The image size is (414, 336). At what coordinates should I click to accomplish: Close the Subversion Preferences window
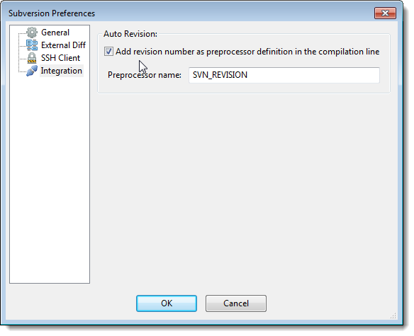point(385,13)
